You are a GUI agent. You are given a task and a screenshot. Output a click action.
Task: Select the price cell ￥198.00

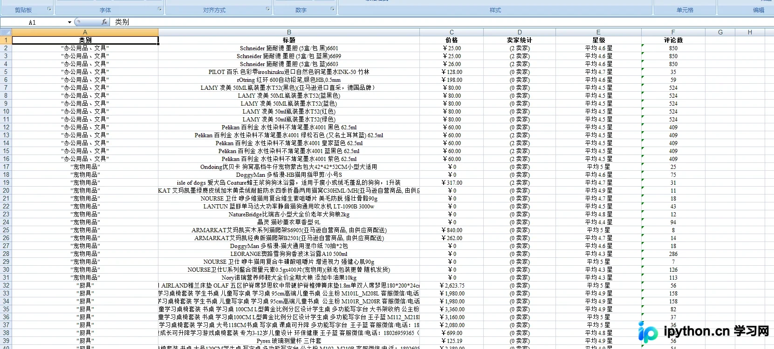pos(452,80)
